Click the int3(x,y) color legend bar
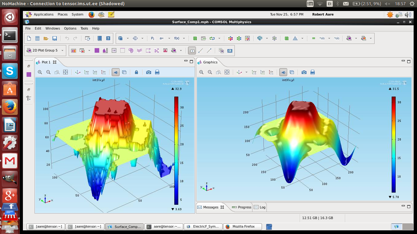The width and height of the screenshot is (417, 234). point(393,144)
